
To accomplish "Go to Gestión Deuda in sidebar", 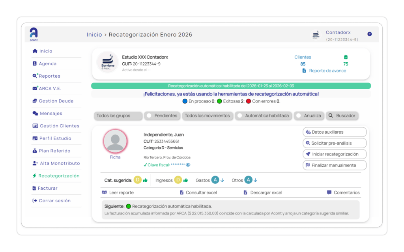I will click(x=56, y=101).
